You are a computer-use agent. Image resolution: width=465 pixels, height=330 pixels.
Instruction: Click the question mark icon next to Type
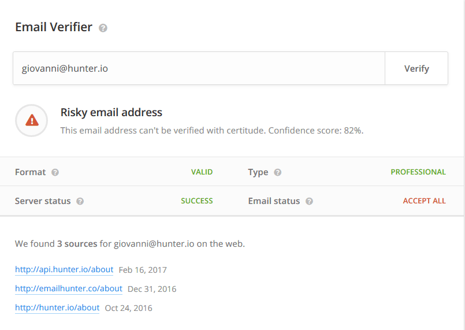point(277,172)
